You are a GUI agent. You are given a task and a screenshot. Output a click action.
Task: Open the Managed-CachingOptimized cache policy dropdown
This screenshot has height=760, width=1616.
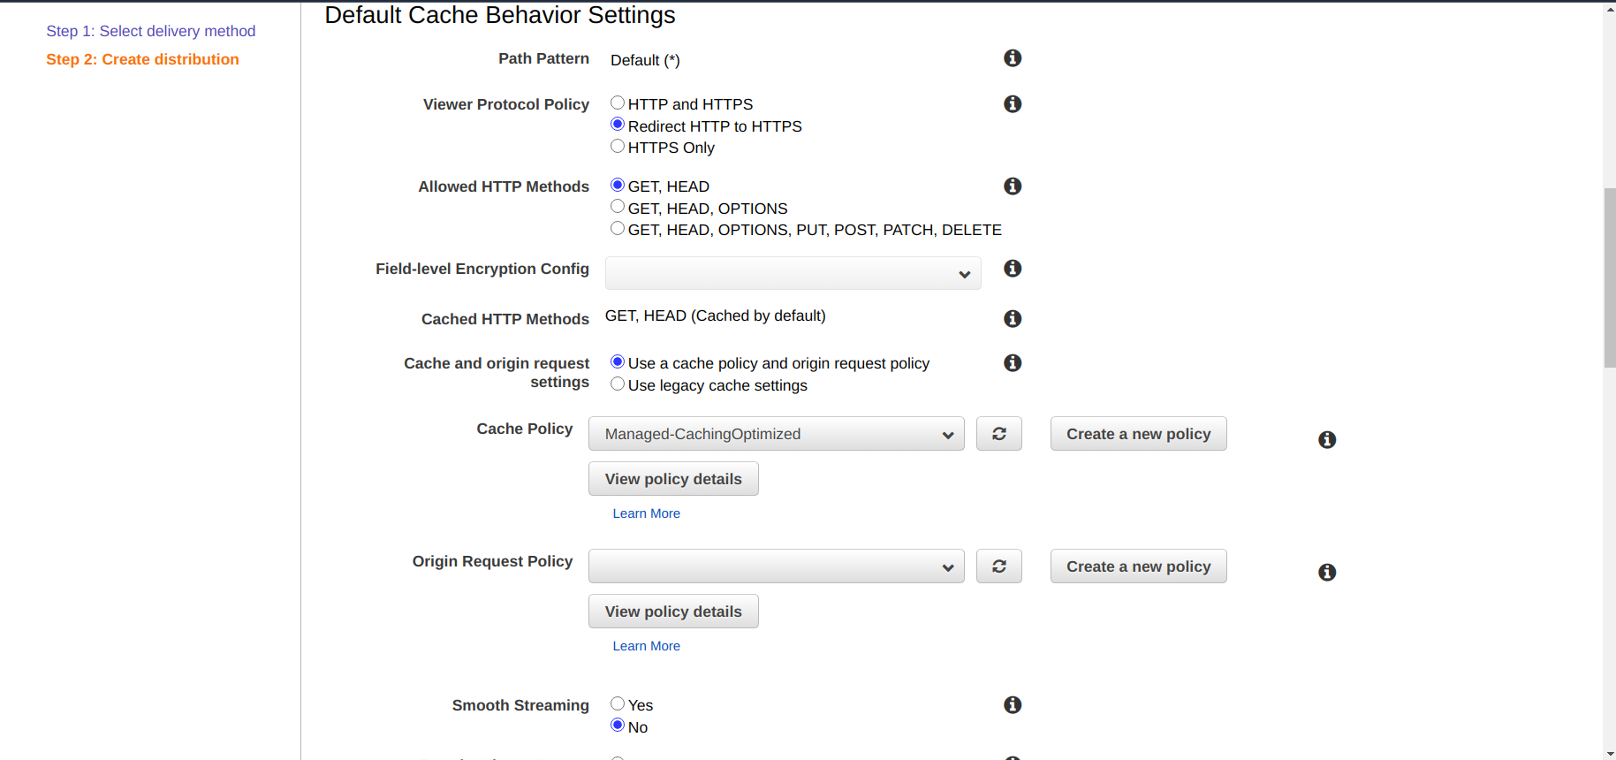776,434
